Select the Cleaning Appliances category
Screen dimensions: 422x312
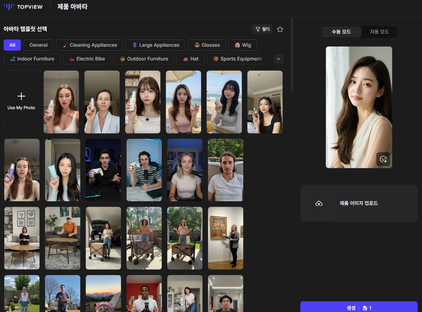click(89, 45)
